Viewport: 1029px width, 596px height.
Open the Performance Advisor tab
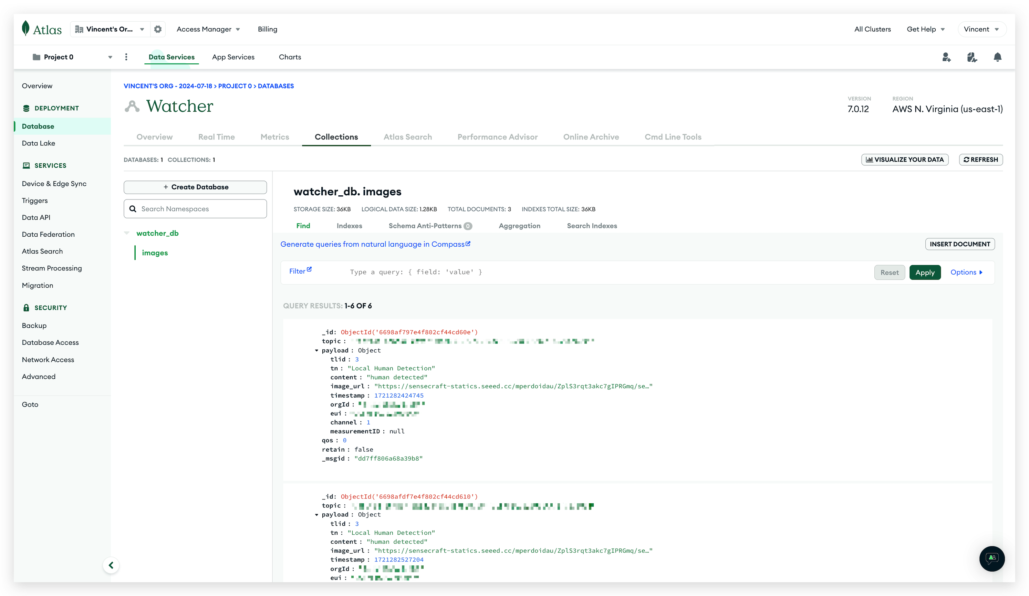tap(497, 137)
